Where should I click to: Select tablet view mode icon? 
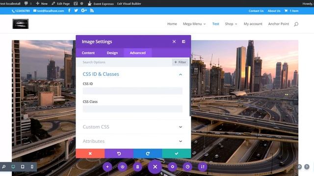[23, 167]
